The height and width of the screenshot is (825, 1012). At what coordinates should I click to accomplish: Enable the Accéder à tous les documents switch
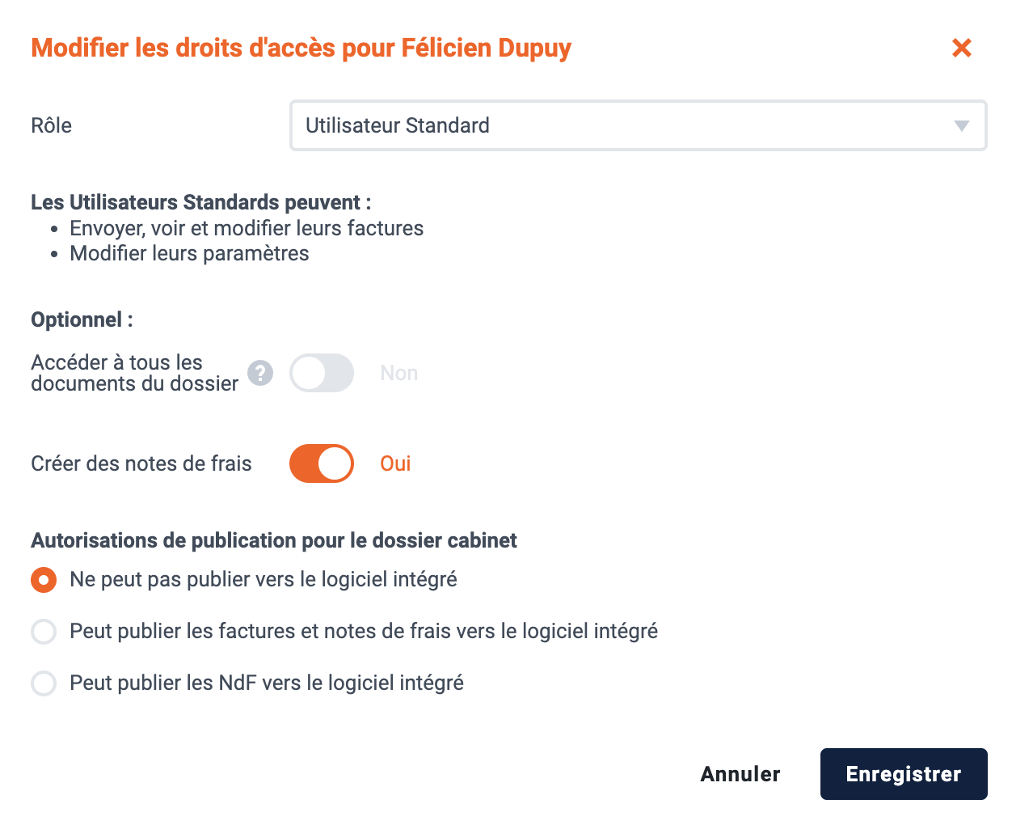[x=322, y=373]
